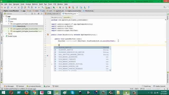The width and height of the screenshot is (169, 95).
Task: Collapse the app module node
Action: pos(4,16)
